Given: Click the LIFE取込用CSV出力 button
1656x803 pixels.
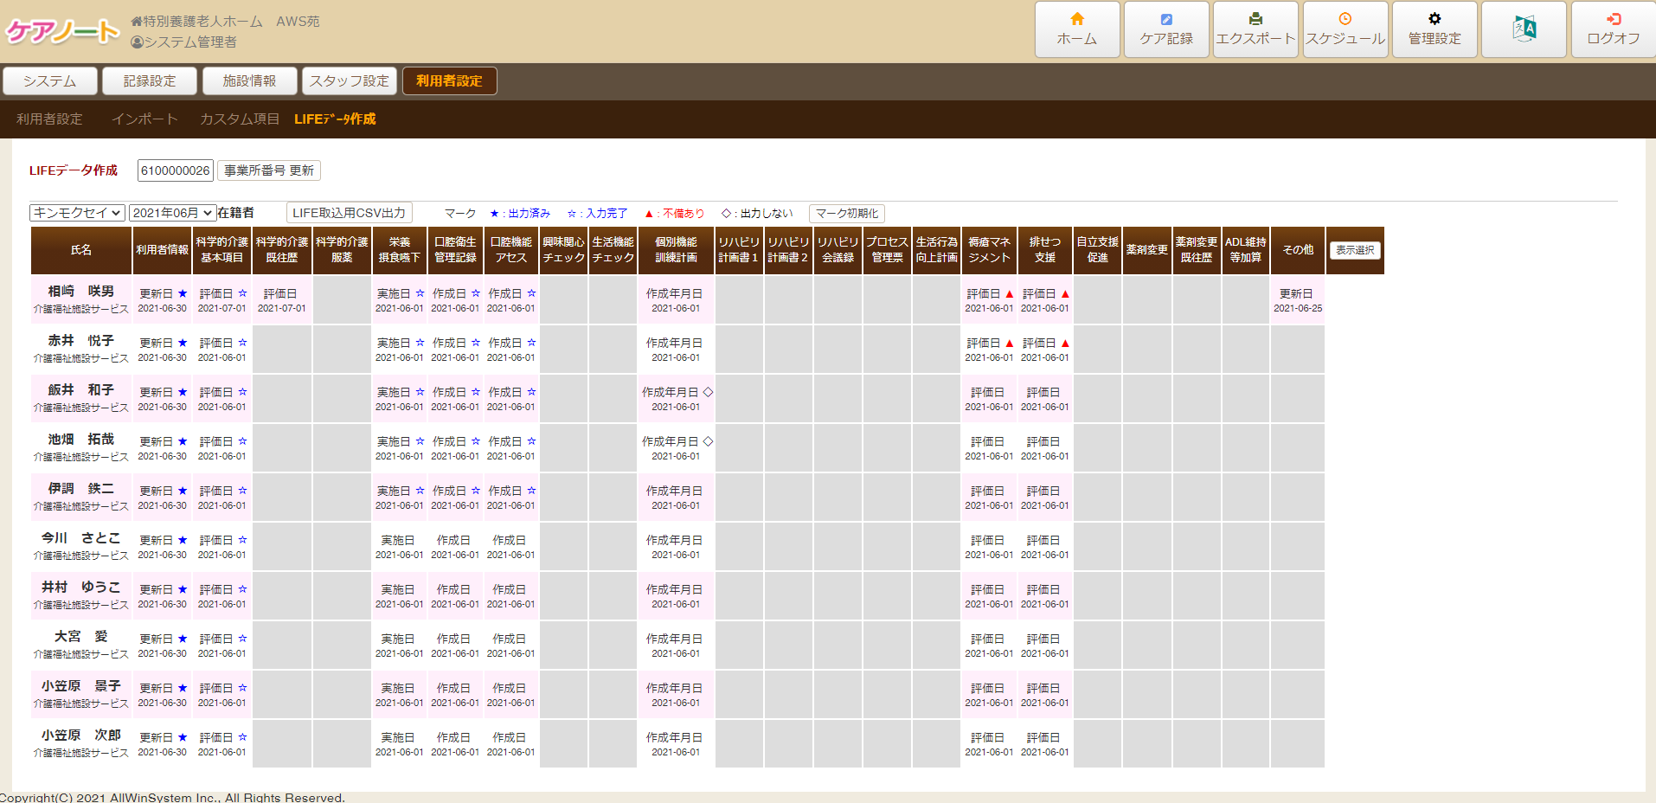Looking at the screenshot, I should pos(349,213).
